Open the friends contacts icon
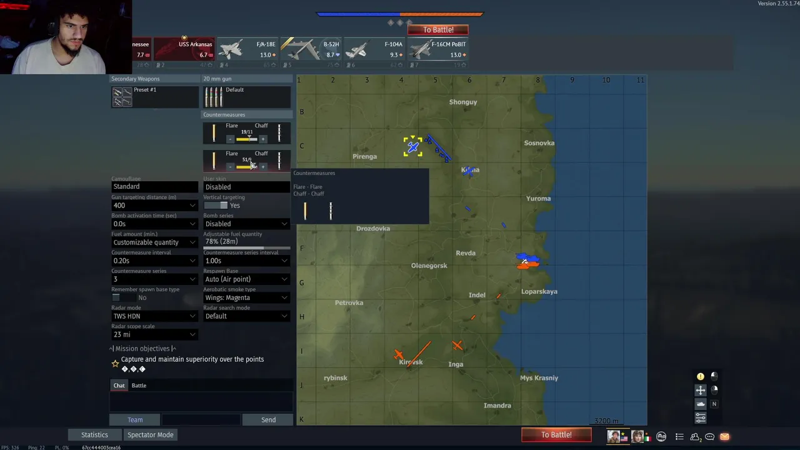This screenshot has height=450, width=800. [696, 436]
